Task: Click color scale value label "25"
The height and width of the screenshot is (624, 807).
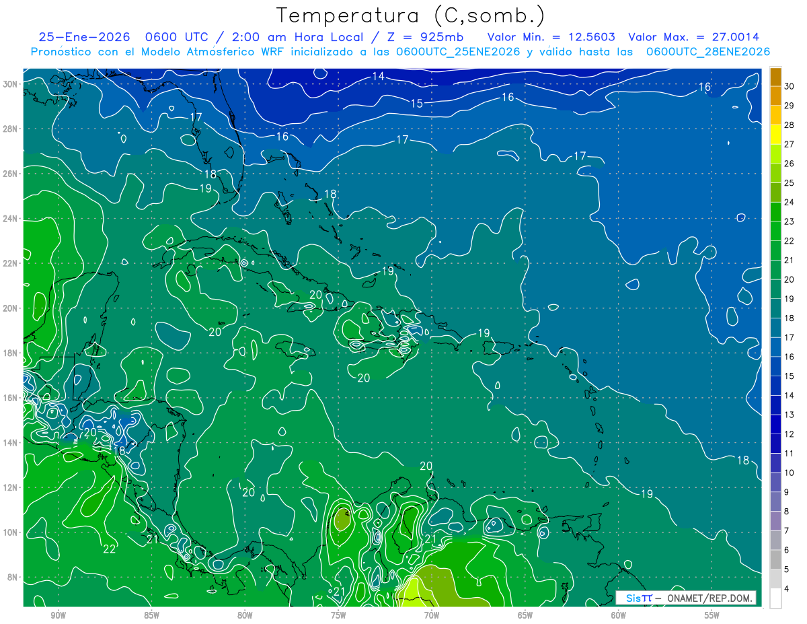Action: pos(790,182)
